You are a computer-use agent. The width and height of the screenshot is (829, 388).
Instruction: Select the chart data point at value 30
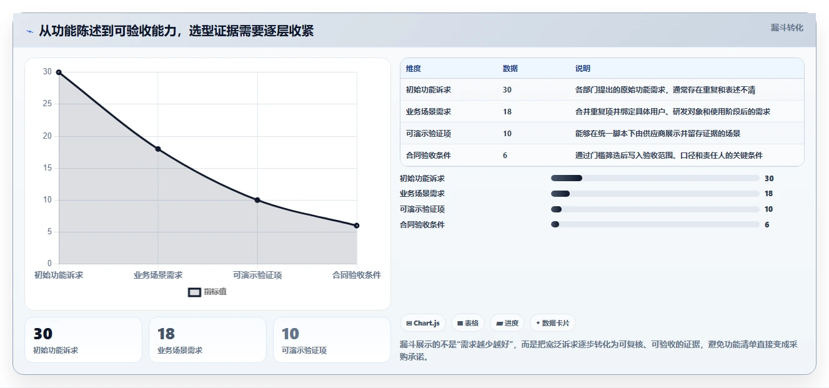[59, 72]
